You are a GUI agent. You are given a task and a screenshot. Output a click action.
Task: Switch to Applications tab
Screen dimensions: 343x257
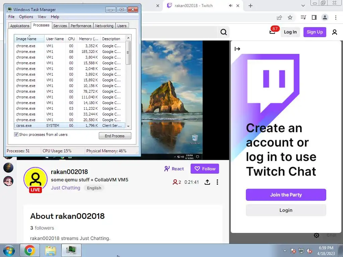click(20, 26)
